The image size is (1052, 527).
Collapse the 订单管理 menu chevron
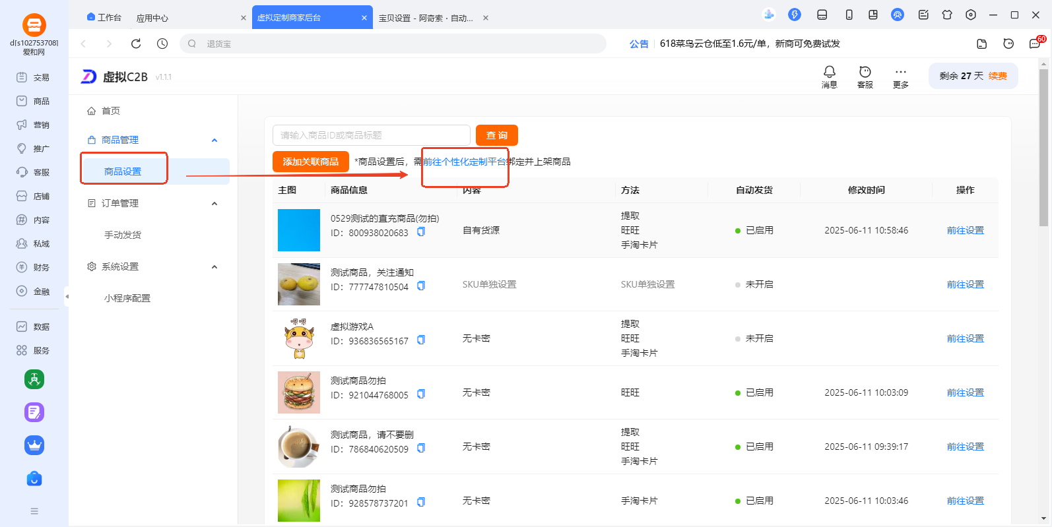click(x=214, y=203)
